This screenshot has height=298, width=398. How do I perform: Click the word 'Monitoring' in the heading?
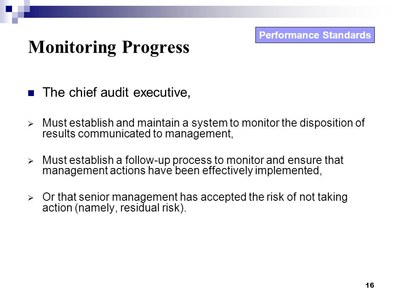tap(72, 47)
